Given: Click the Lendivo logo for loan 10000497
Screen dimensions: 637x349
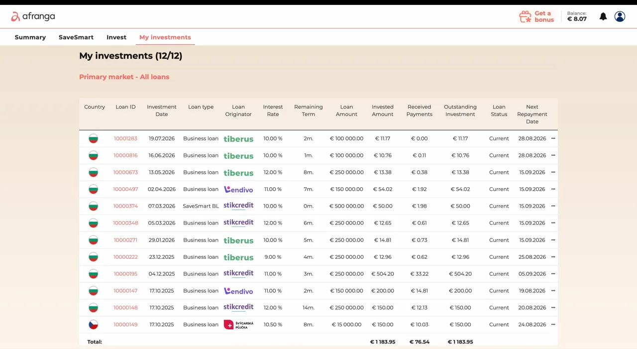Looking at the screenshot, I should click(x=238, y=189).
